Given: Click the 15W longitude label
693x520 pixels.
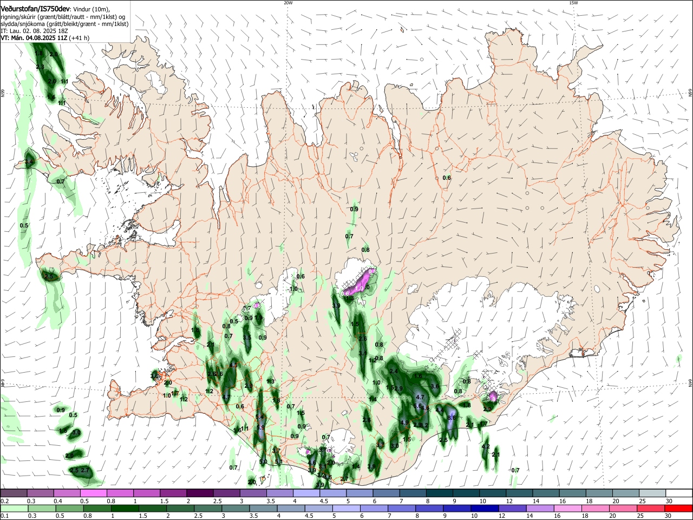Looking at the screenshot, I should 573,3.
